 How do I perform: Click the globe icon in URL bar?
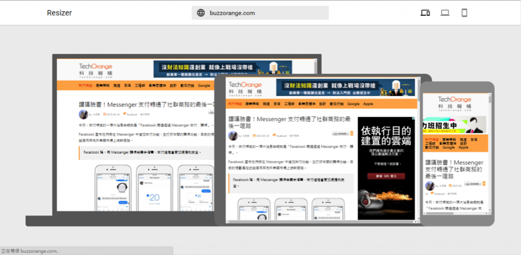tap(200, 13)
